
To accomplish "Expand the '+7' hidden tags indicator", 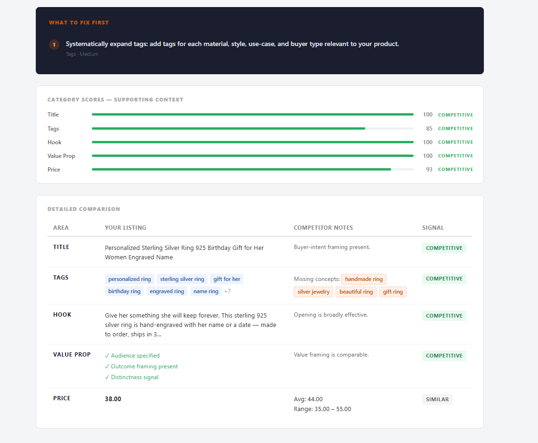I will coord(227,291).
